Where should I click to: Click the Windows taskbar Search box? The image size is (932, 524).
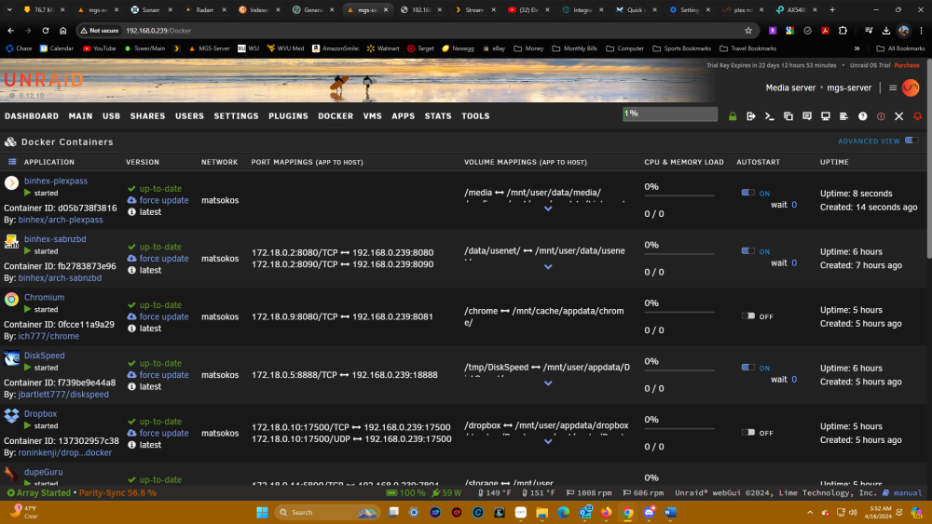(x=327, y=512)
